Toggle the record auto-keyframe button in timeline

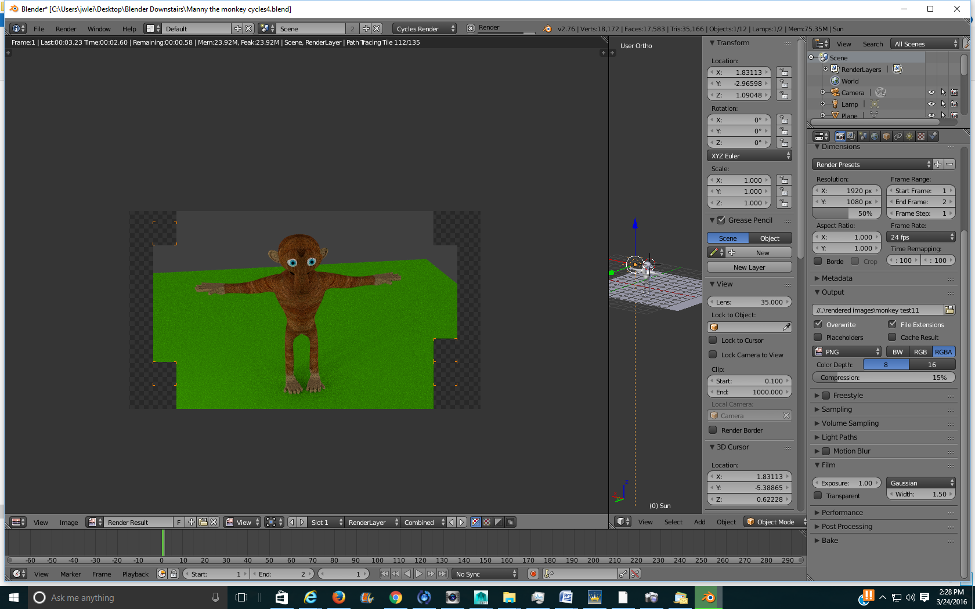pos(533,574)
